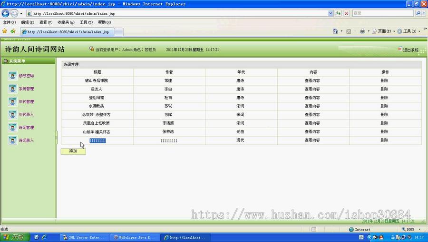Open the 年代录入 link
Viewport: 428px width, 242px height.
[x=26, y=115]
